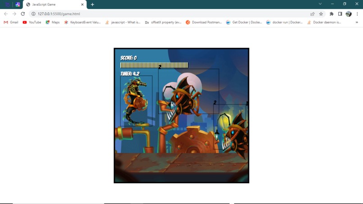
Task: Open the Extensions puzzle icon
Action: [x=331, y=14]
